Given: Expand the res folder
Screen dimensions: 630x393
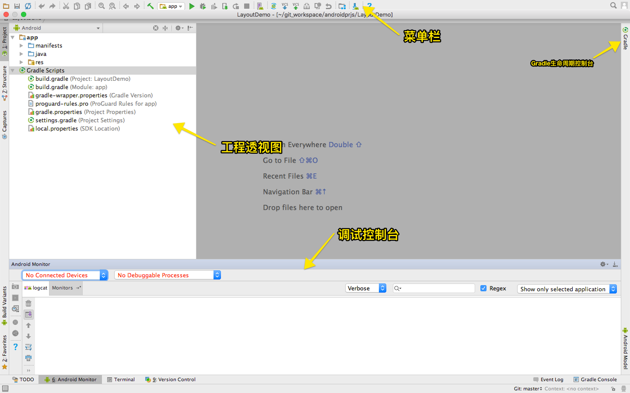Looking at the screenshot, I should click(21, 62).
